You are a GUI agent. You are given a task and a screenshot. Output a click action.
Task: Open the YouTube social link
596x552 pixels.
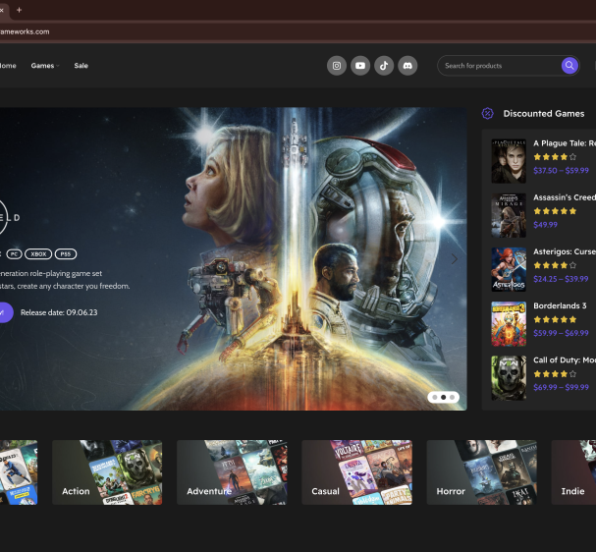pos(360,66)
